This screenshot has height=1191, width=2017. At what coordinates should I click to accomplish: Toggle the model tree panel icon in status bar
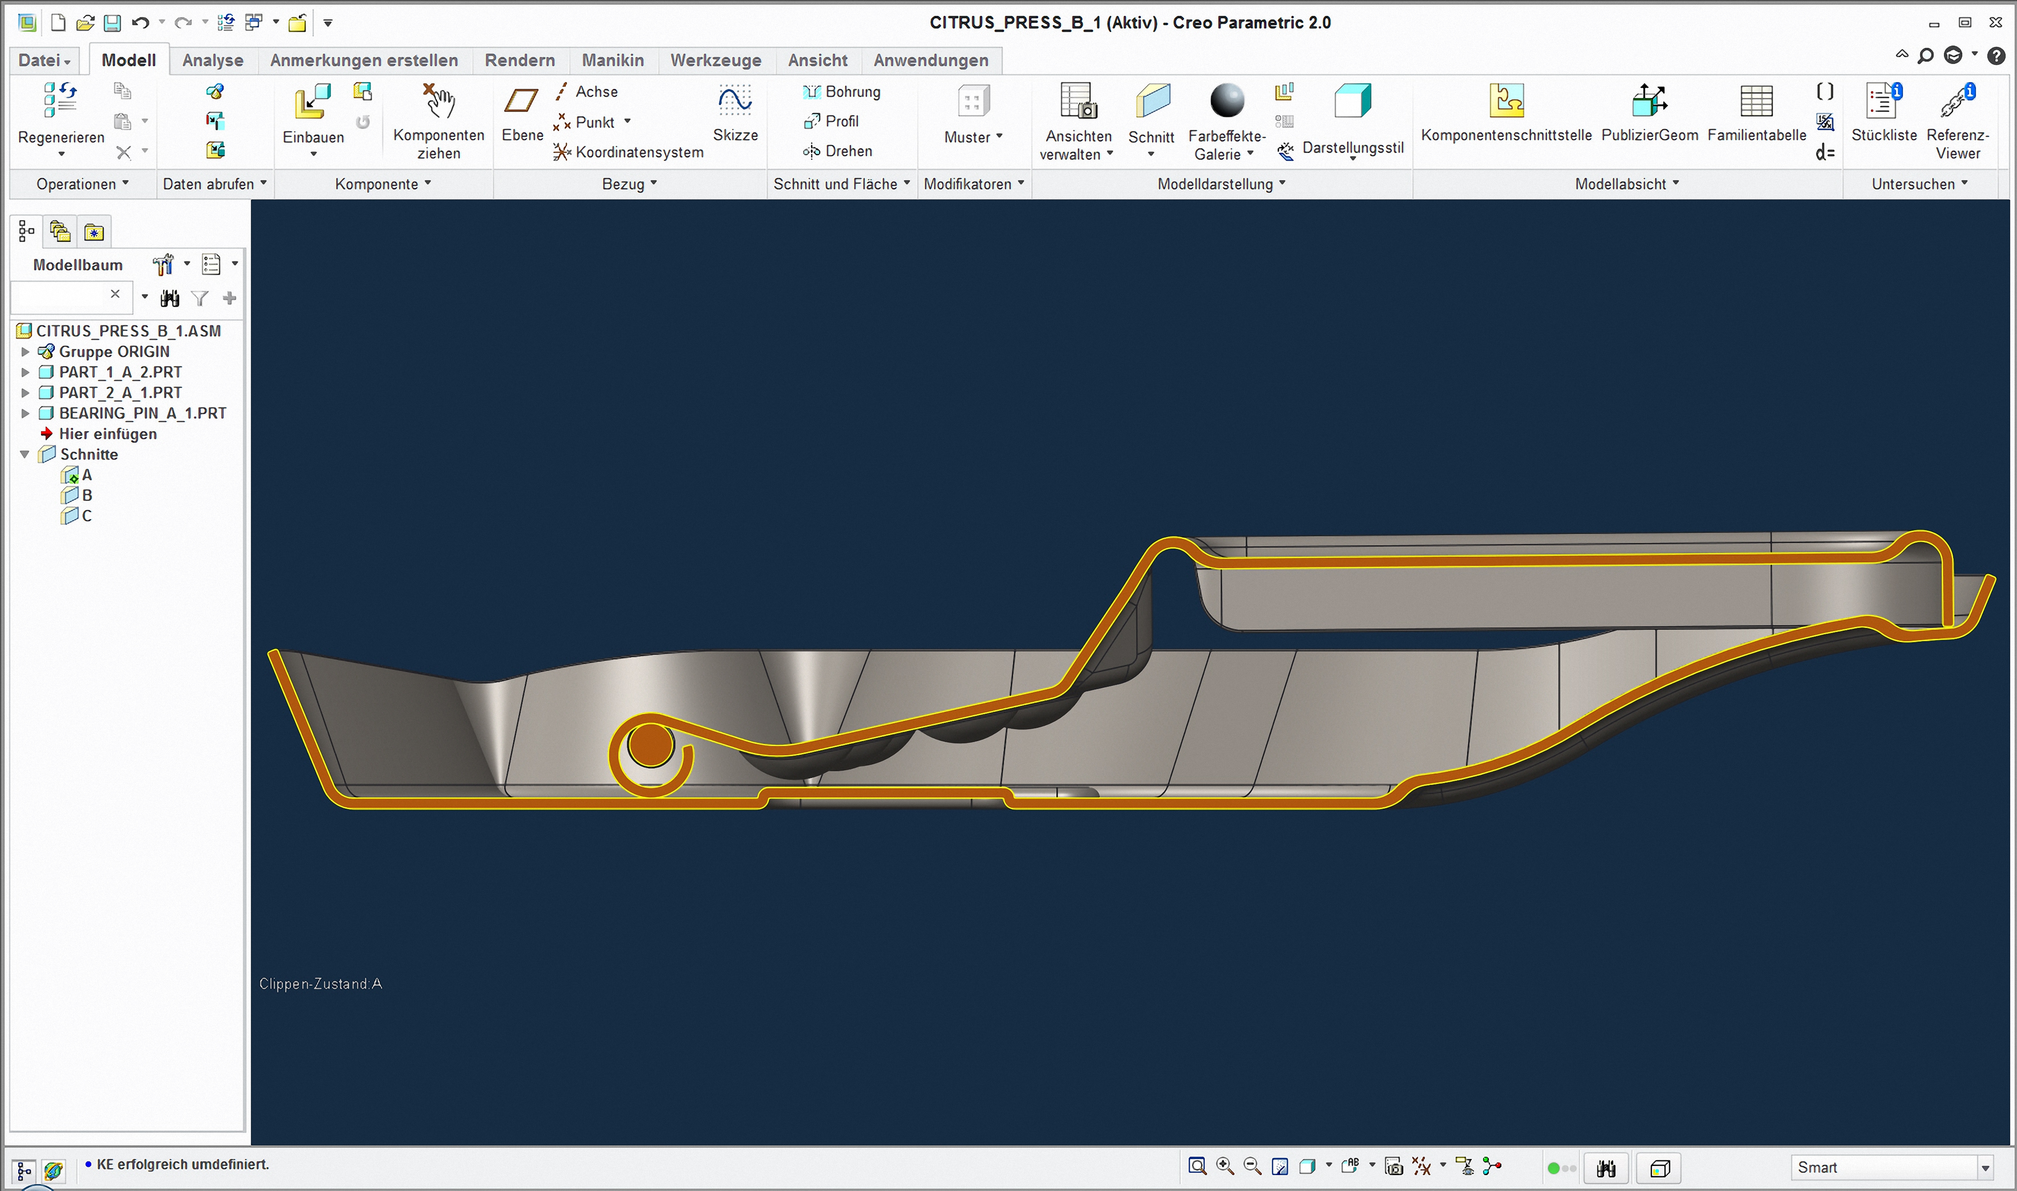tap(24, 1171)
